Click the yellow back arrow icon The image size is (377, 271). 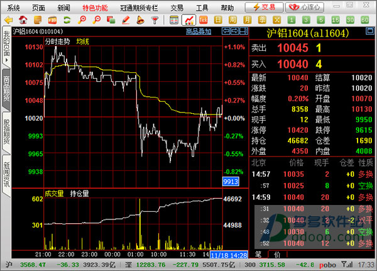coord(8,19)
